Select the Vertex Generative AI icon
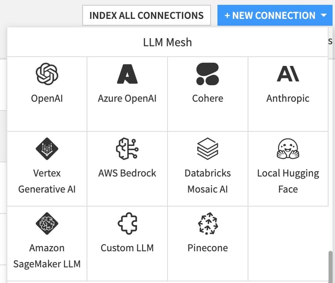The height and width of the screenshot is (283, 335). tap(47, 149)
